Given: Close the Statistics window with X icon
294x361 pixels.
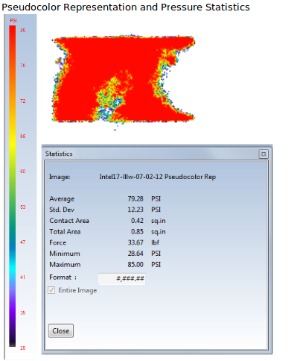Looking at the screenshot, I should [x=263, y=154].
